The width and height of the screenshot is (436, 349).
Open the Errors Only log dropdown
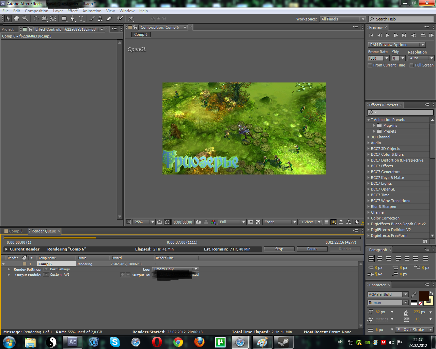click(x=175, y=269)
